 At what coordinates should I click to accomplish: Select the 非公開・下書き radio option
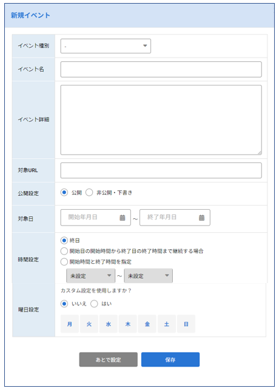(x=89, y=193)
